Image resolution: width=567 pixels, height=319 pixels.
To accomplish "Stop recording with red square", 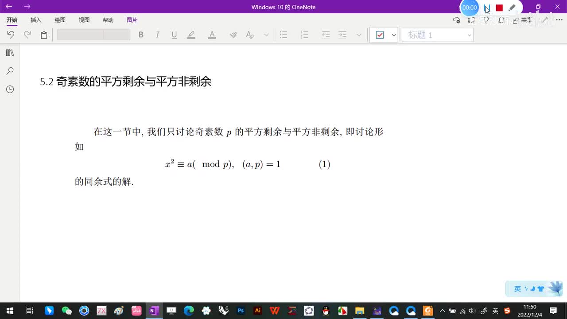I will (x=499, y=8).
